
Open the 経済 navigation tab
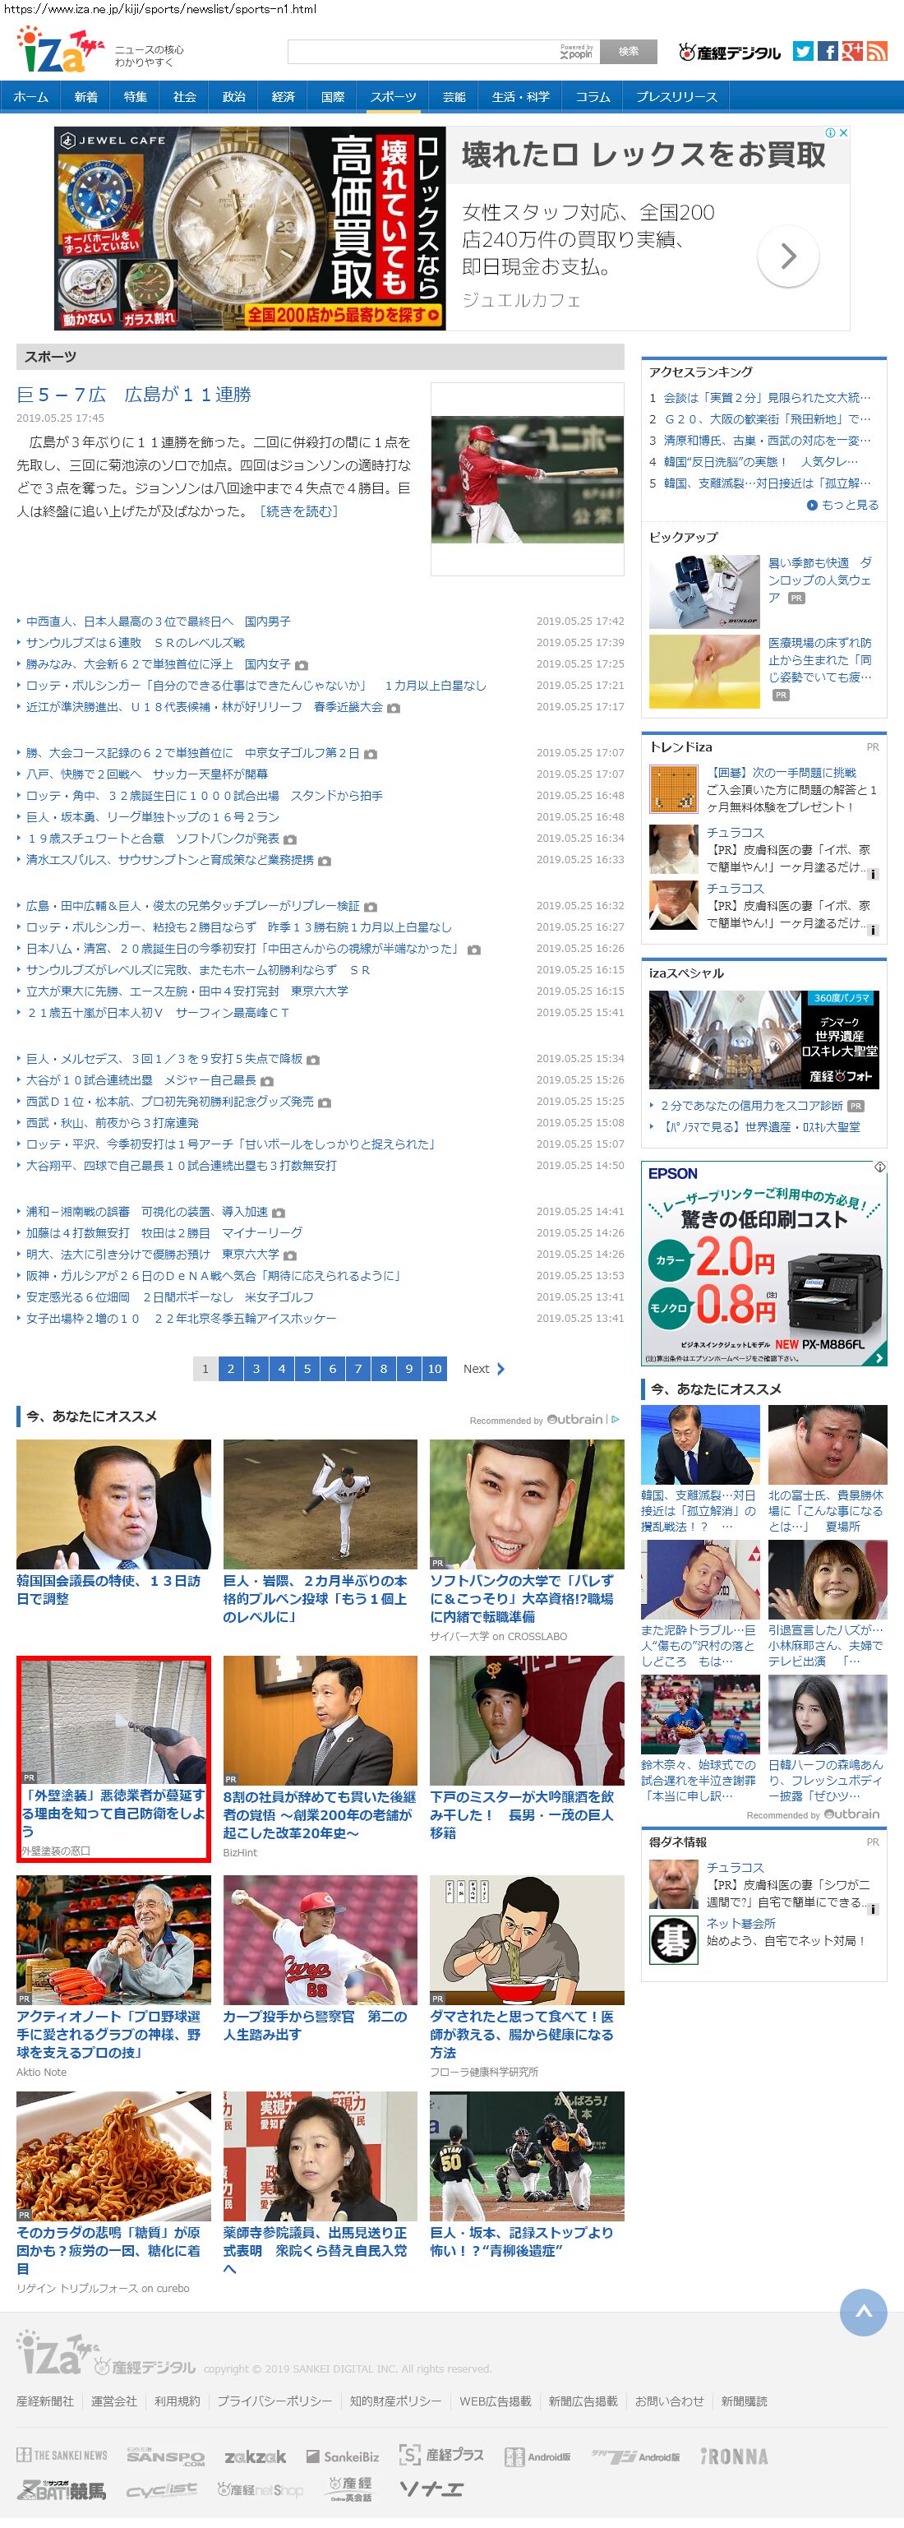click(283, 96)
